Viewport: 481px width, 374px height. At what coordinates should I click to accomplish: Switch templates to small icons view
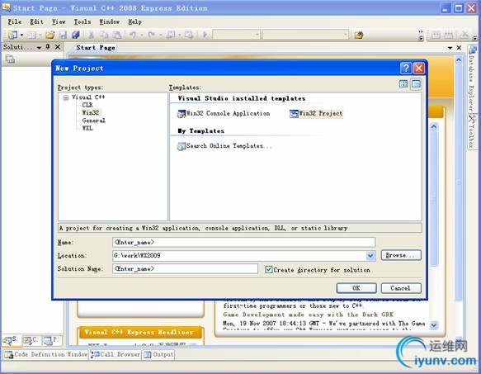point(416,83)
